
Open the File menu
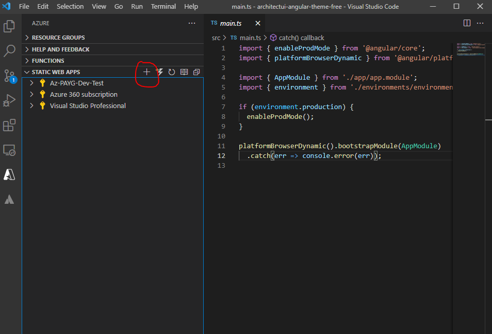point(24,6)
